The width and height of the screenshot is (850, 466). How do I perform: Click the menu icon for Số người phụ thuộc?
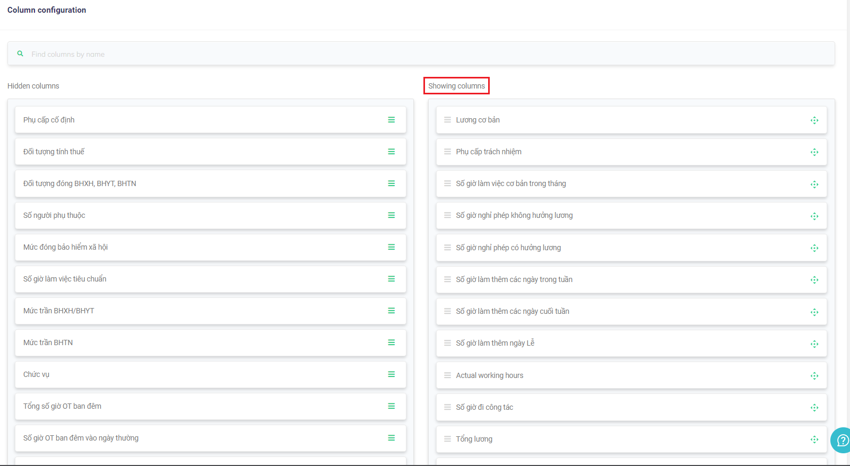[x=391, y=215]
